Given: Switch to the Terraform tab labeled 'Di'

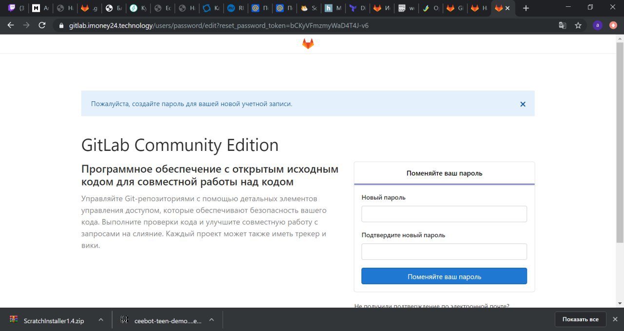Looking at the screenshot, I should (x=358, y=8).
